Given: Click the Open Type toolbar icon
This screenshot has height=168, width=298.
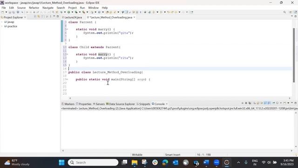Looking at the screenshot, I should click(x=107, y=12).
